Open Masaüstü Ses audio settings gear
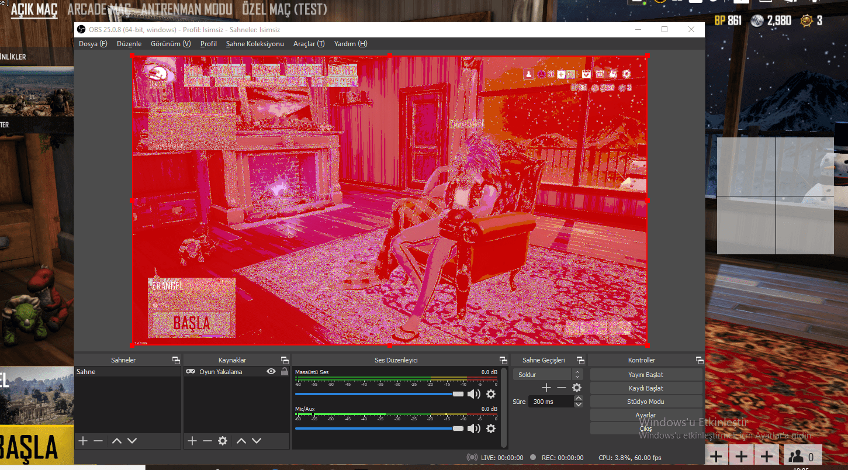Image resolution: width=848 pixels, height=470 pixels. 491,395
